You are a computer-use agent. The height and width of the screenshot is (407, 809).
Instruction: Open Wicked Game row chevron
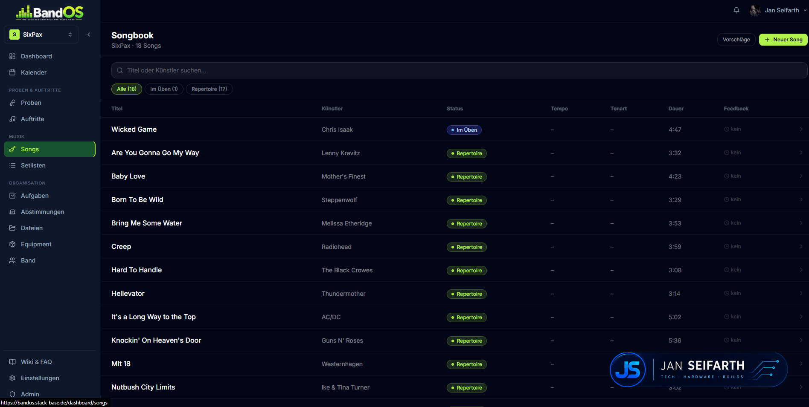point(801,129)
